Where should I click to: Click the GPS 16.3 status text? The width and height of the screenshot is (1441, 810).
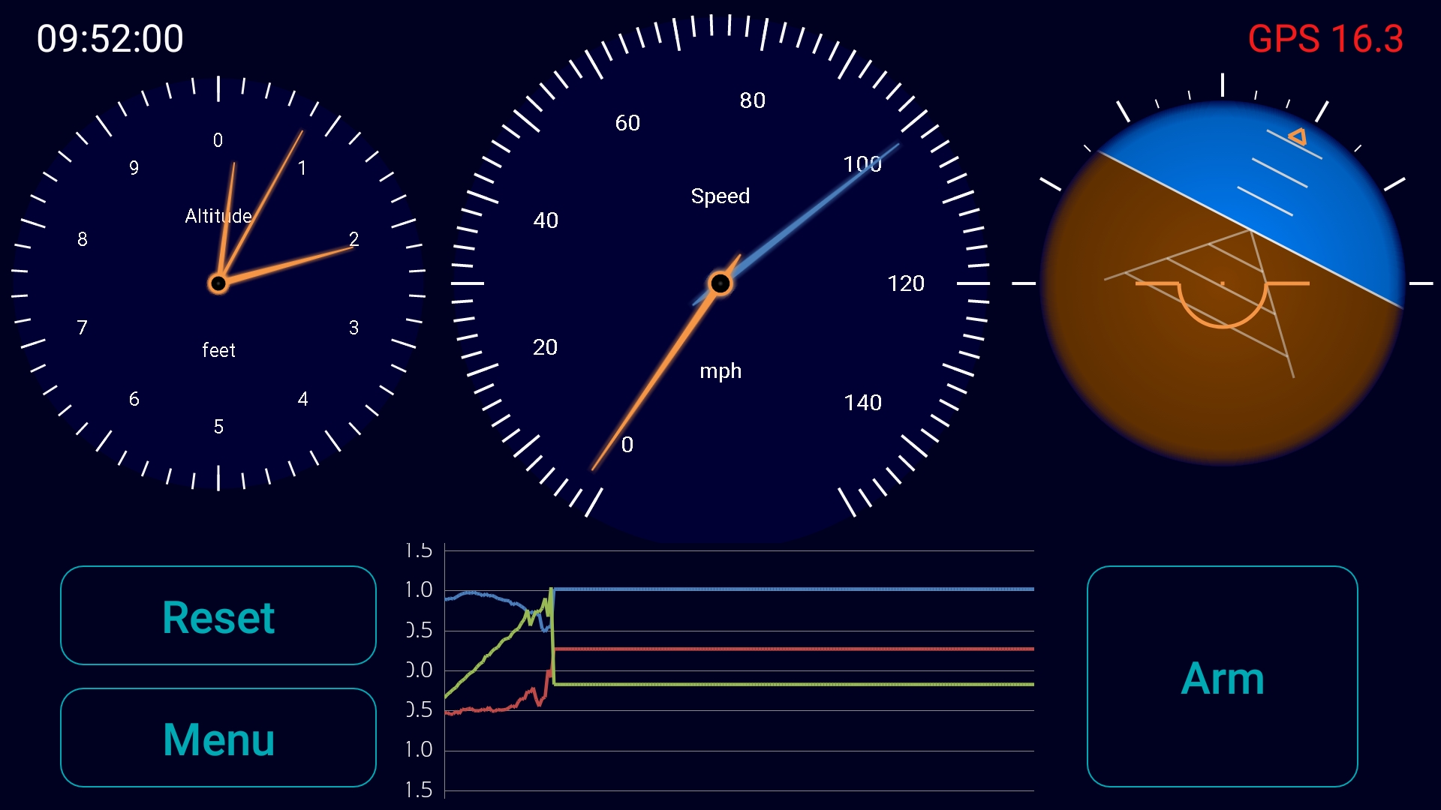(1325, 39)
